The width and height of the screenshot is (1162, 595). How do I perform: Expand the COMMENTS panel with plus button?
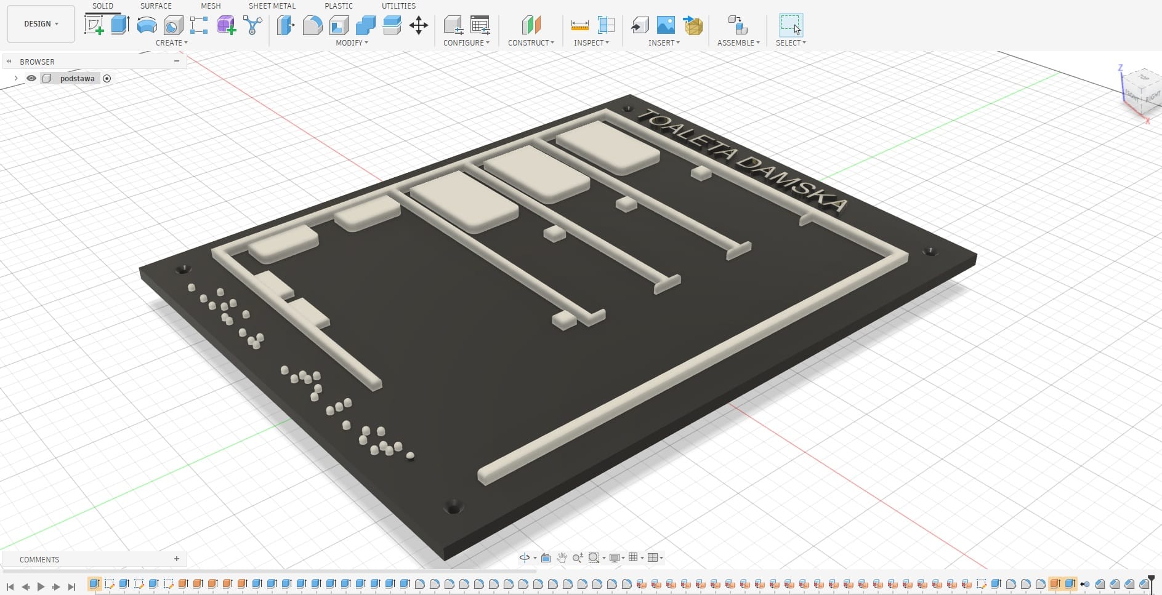pyautogui.click(x=177, y=559)
